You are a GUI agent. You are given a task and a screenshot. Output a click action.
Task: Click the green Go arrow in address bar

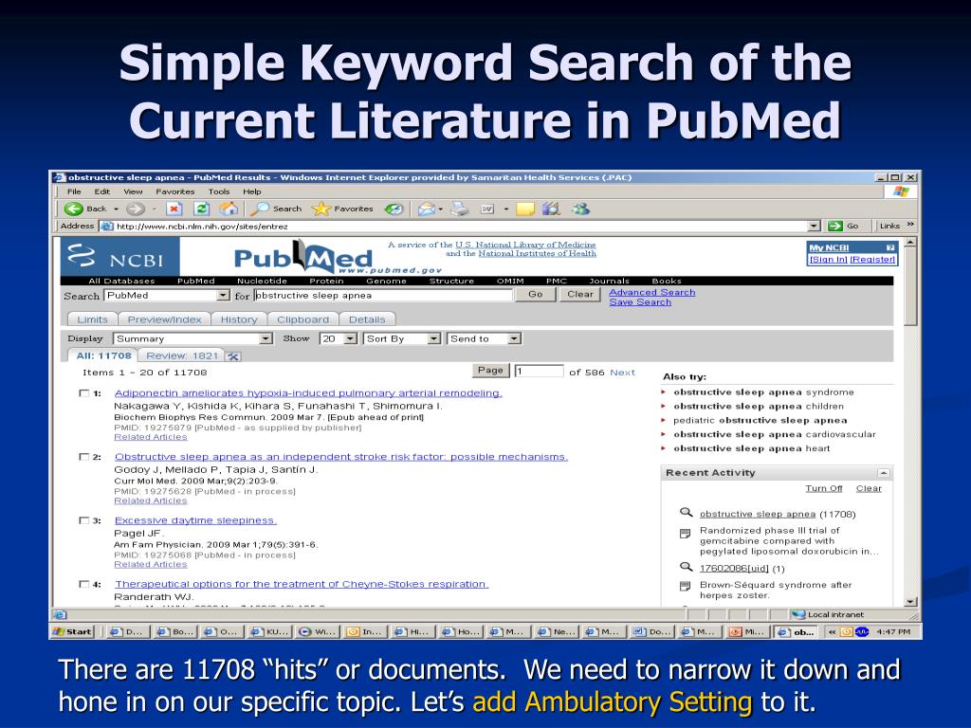pyautogui.click(x=835, y=226)
